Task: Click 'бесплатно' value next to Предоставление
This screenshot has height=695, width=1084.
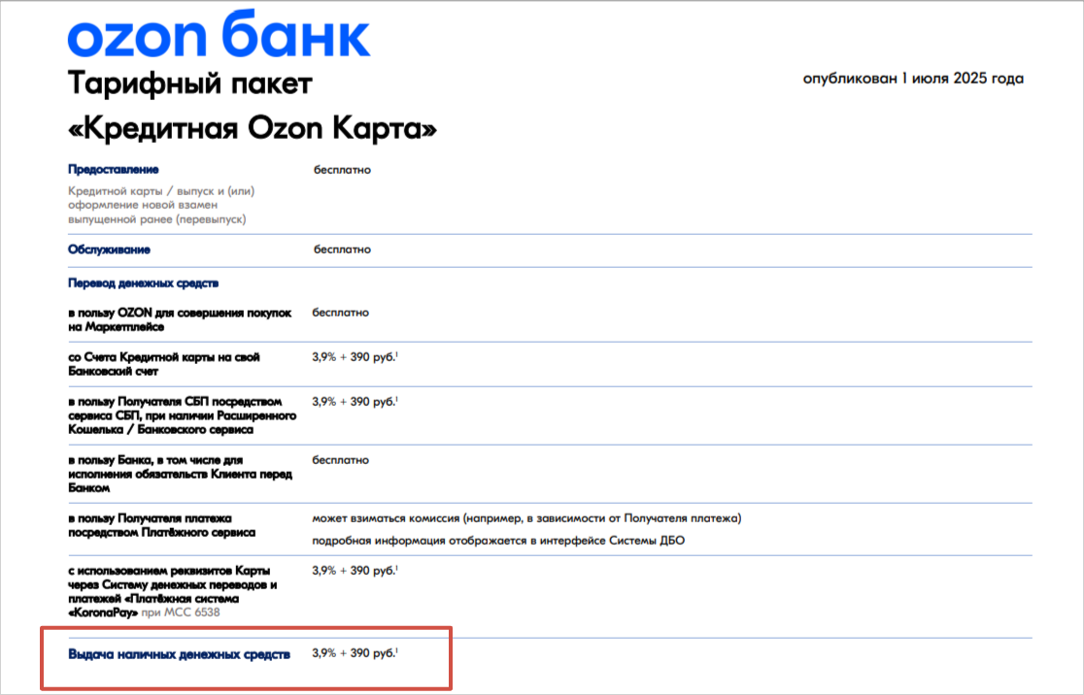Action: (x=342, y=170)
